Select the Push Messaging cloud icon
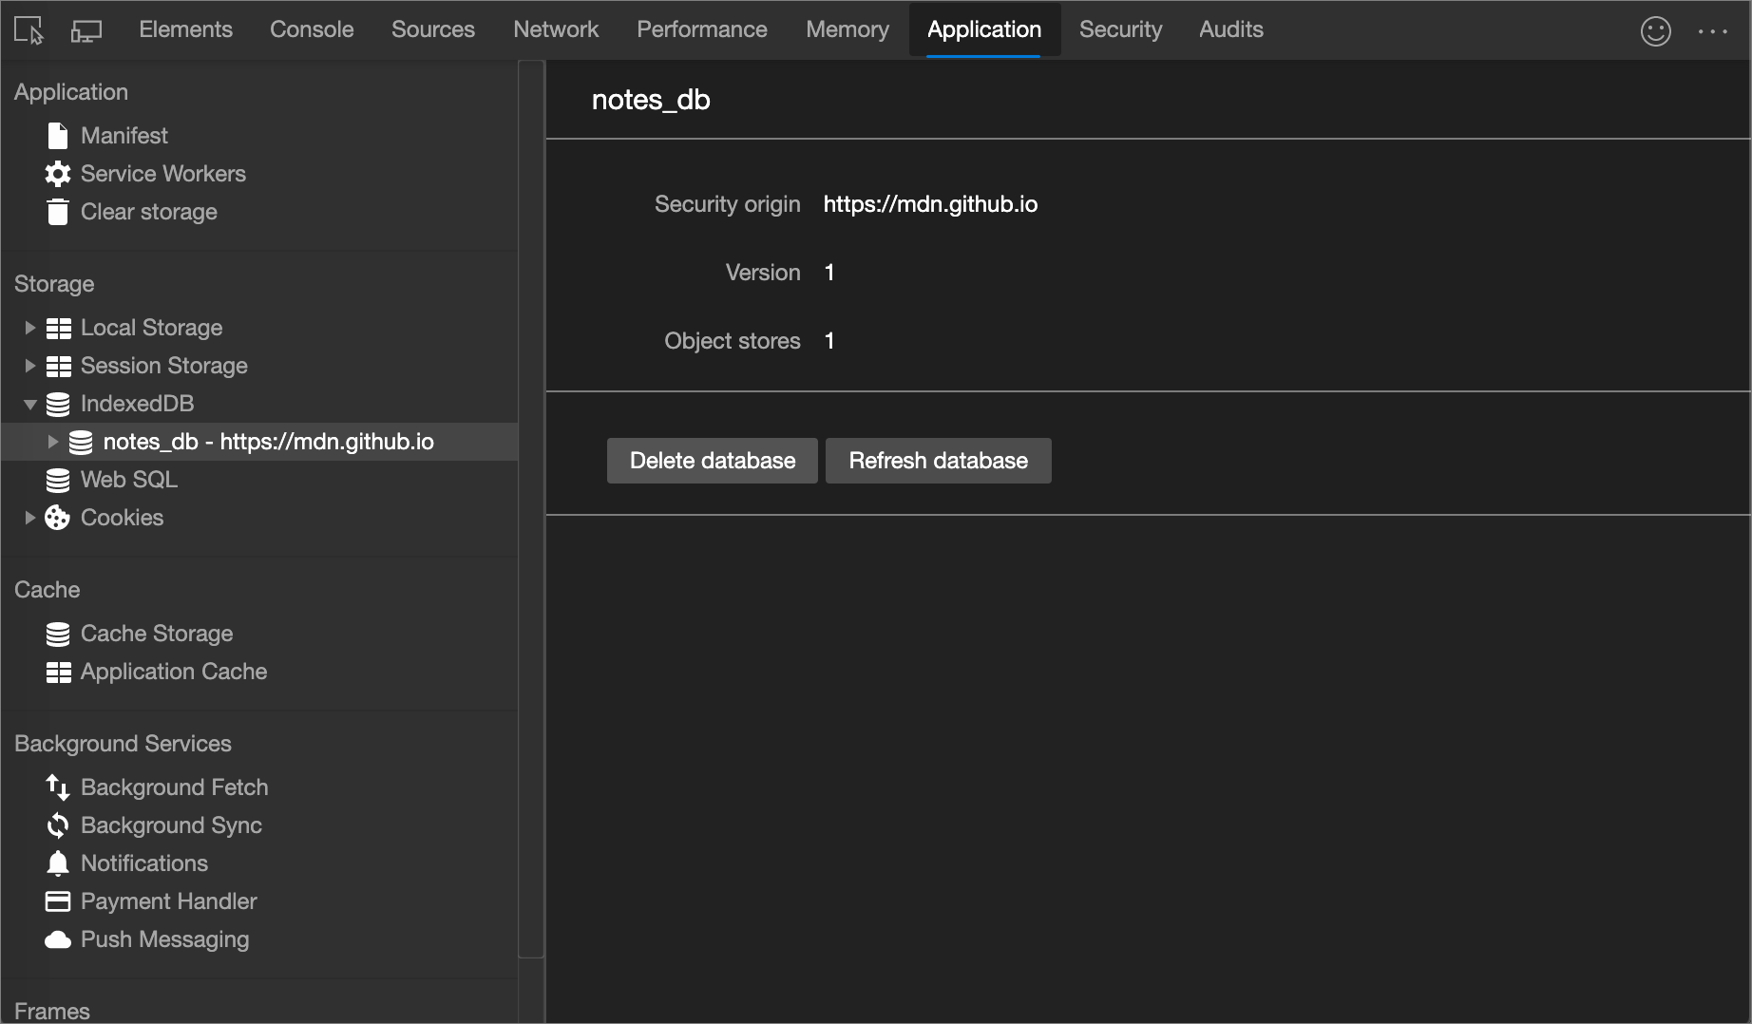 tap(58, 939)
